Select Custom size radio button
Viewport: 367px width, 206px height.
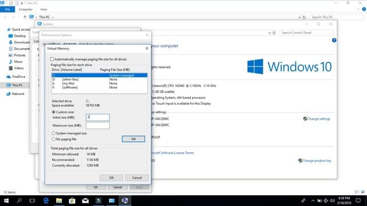tap(53, 112)
